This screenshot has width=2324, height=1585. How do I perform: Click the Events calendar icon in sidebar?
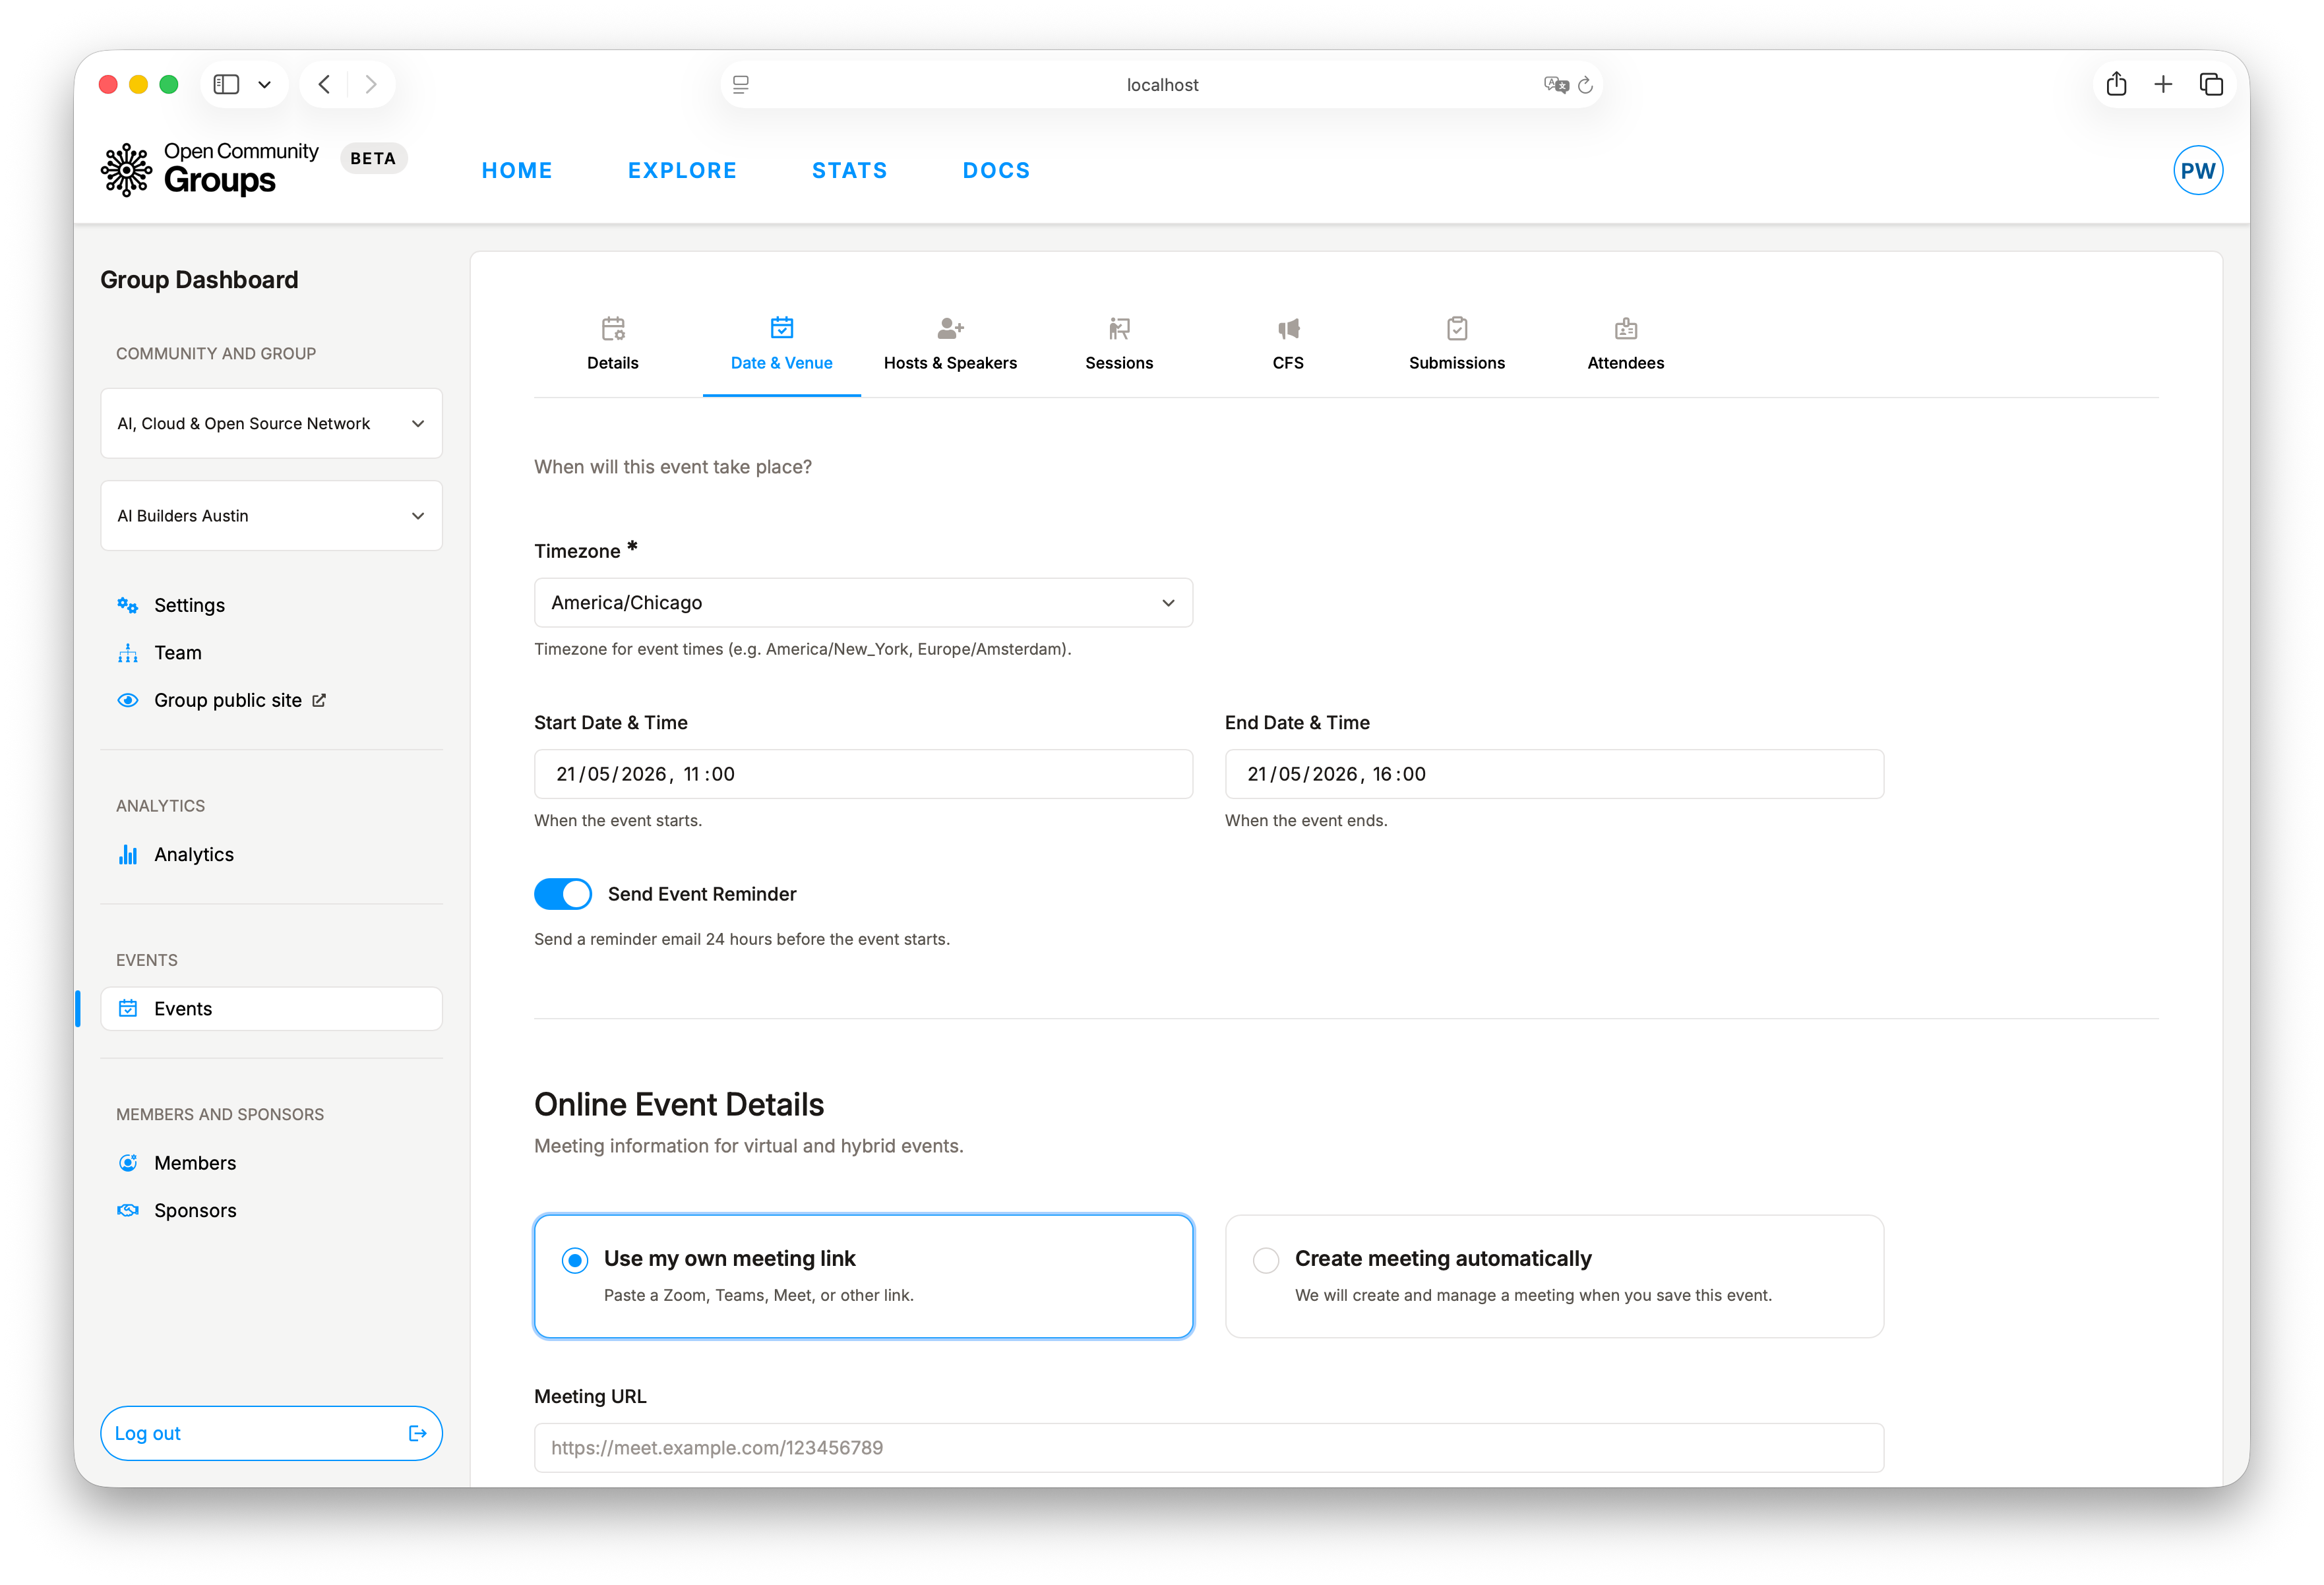[128, 1008]
